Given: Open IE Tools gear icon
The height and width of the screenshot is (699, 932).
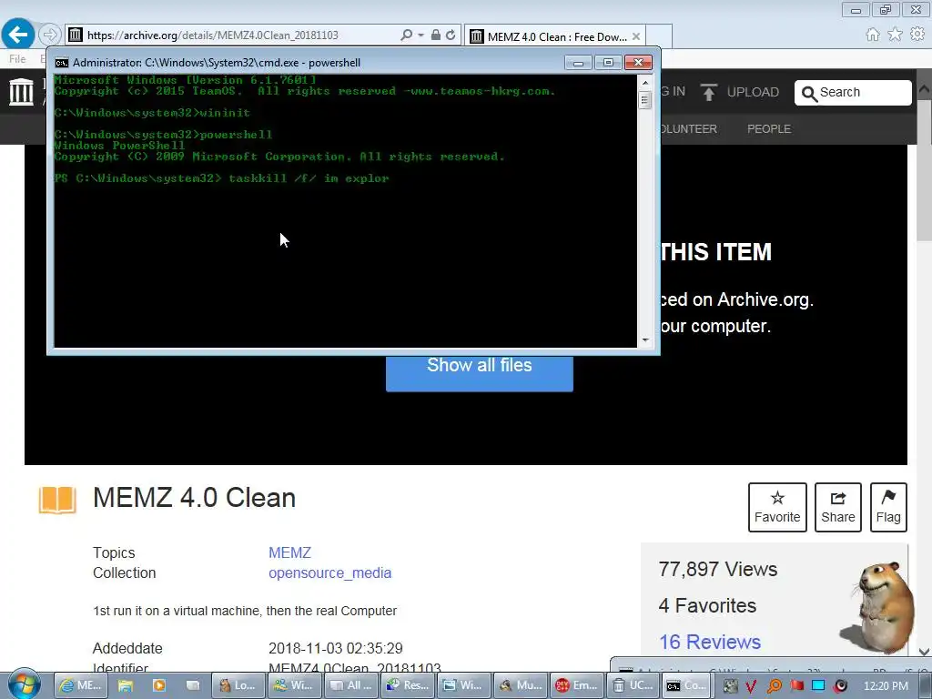Looking at the screenshot, I should [917, 35].
